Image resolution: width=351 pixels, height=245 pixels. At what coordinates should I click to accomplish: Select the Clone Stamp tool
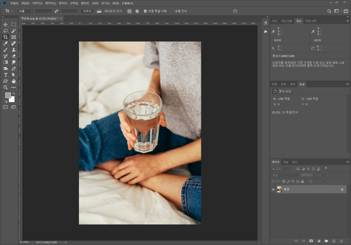14,50
